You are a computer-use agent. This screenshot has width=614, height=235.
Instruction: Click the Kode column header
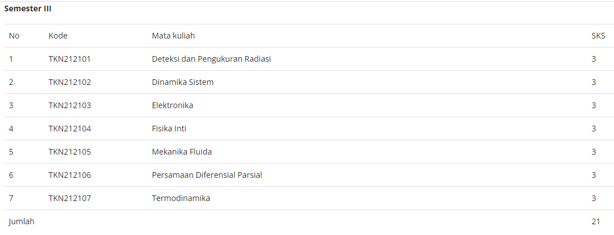[x=58, y=36]
